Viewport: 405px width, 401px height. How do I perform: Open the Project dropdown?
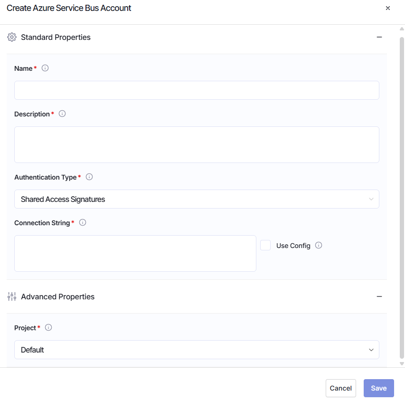point(197,350)
